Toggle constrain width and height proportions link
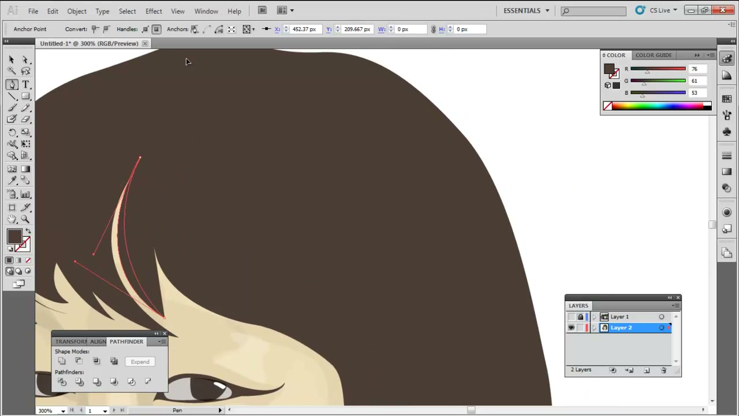Screen dimensions: 739x416 click(433, 29)
